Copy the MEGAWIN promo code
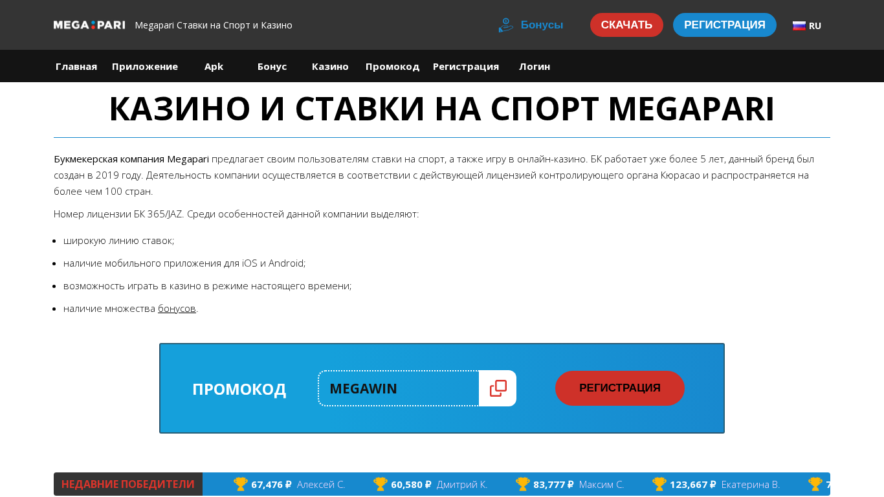The height and width of the screenshot is (497, 884). click(x=498, y=388)
